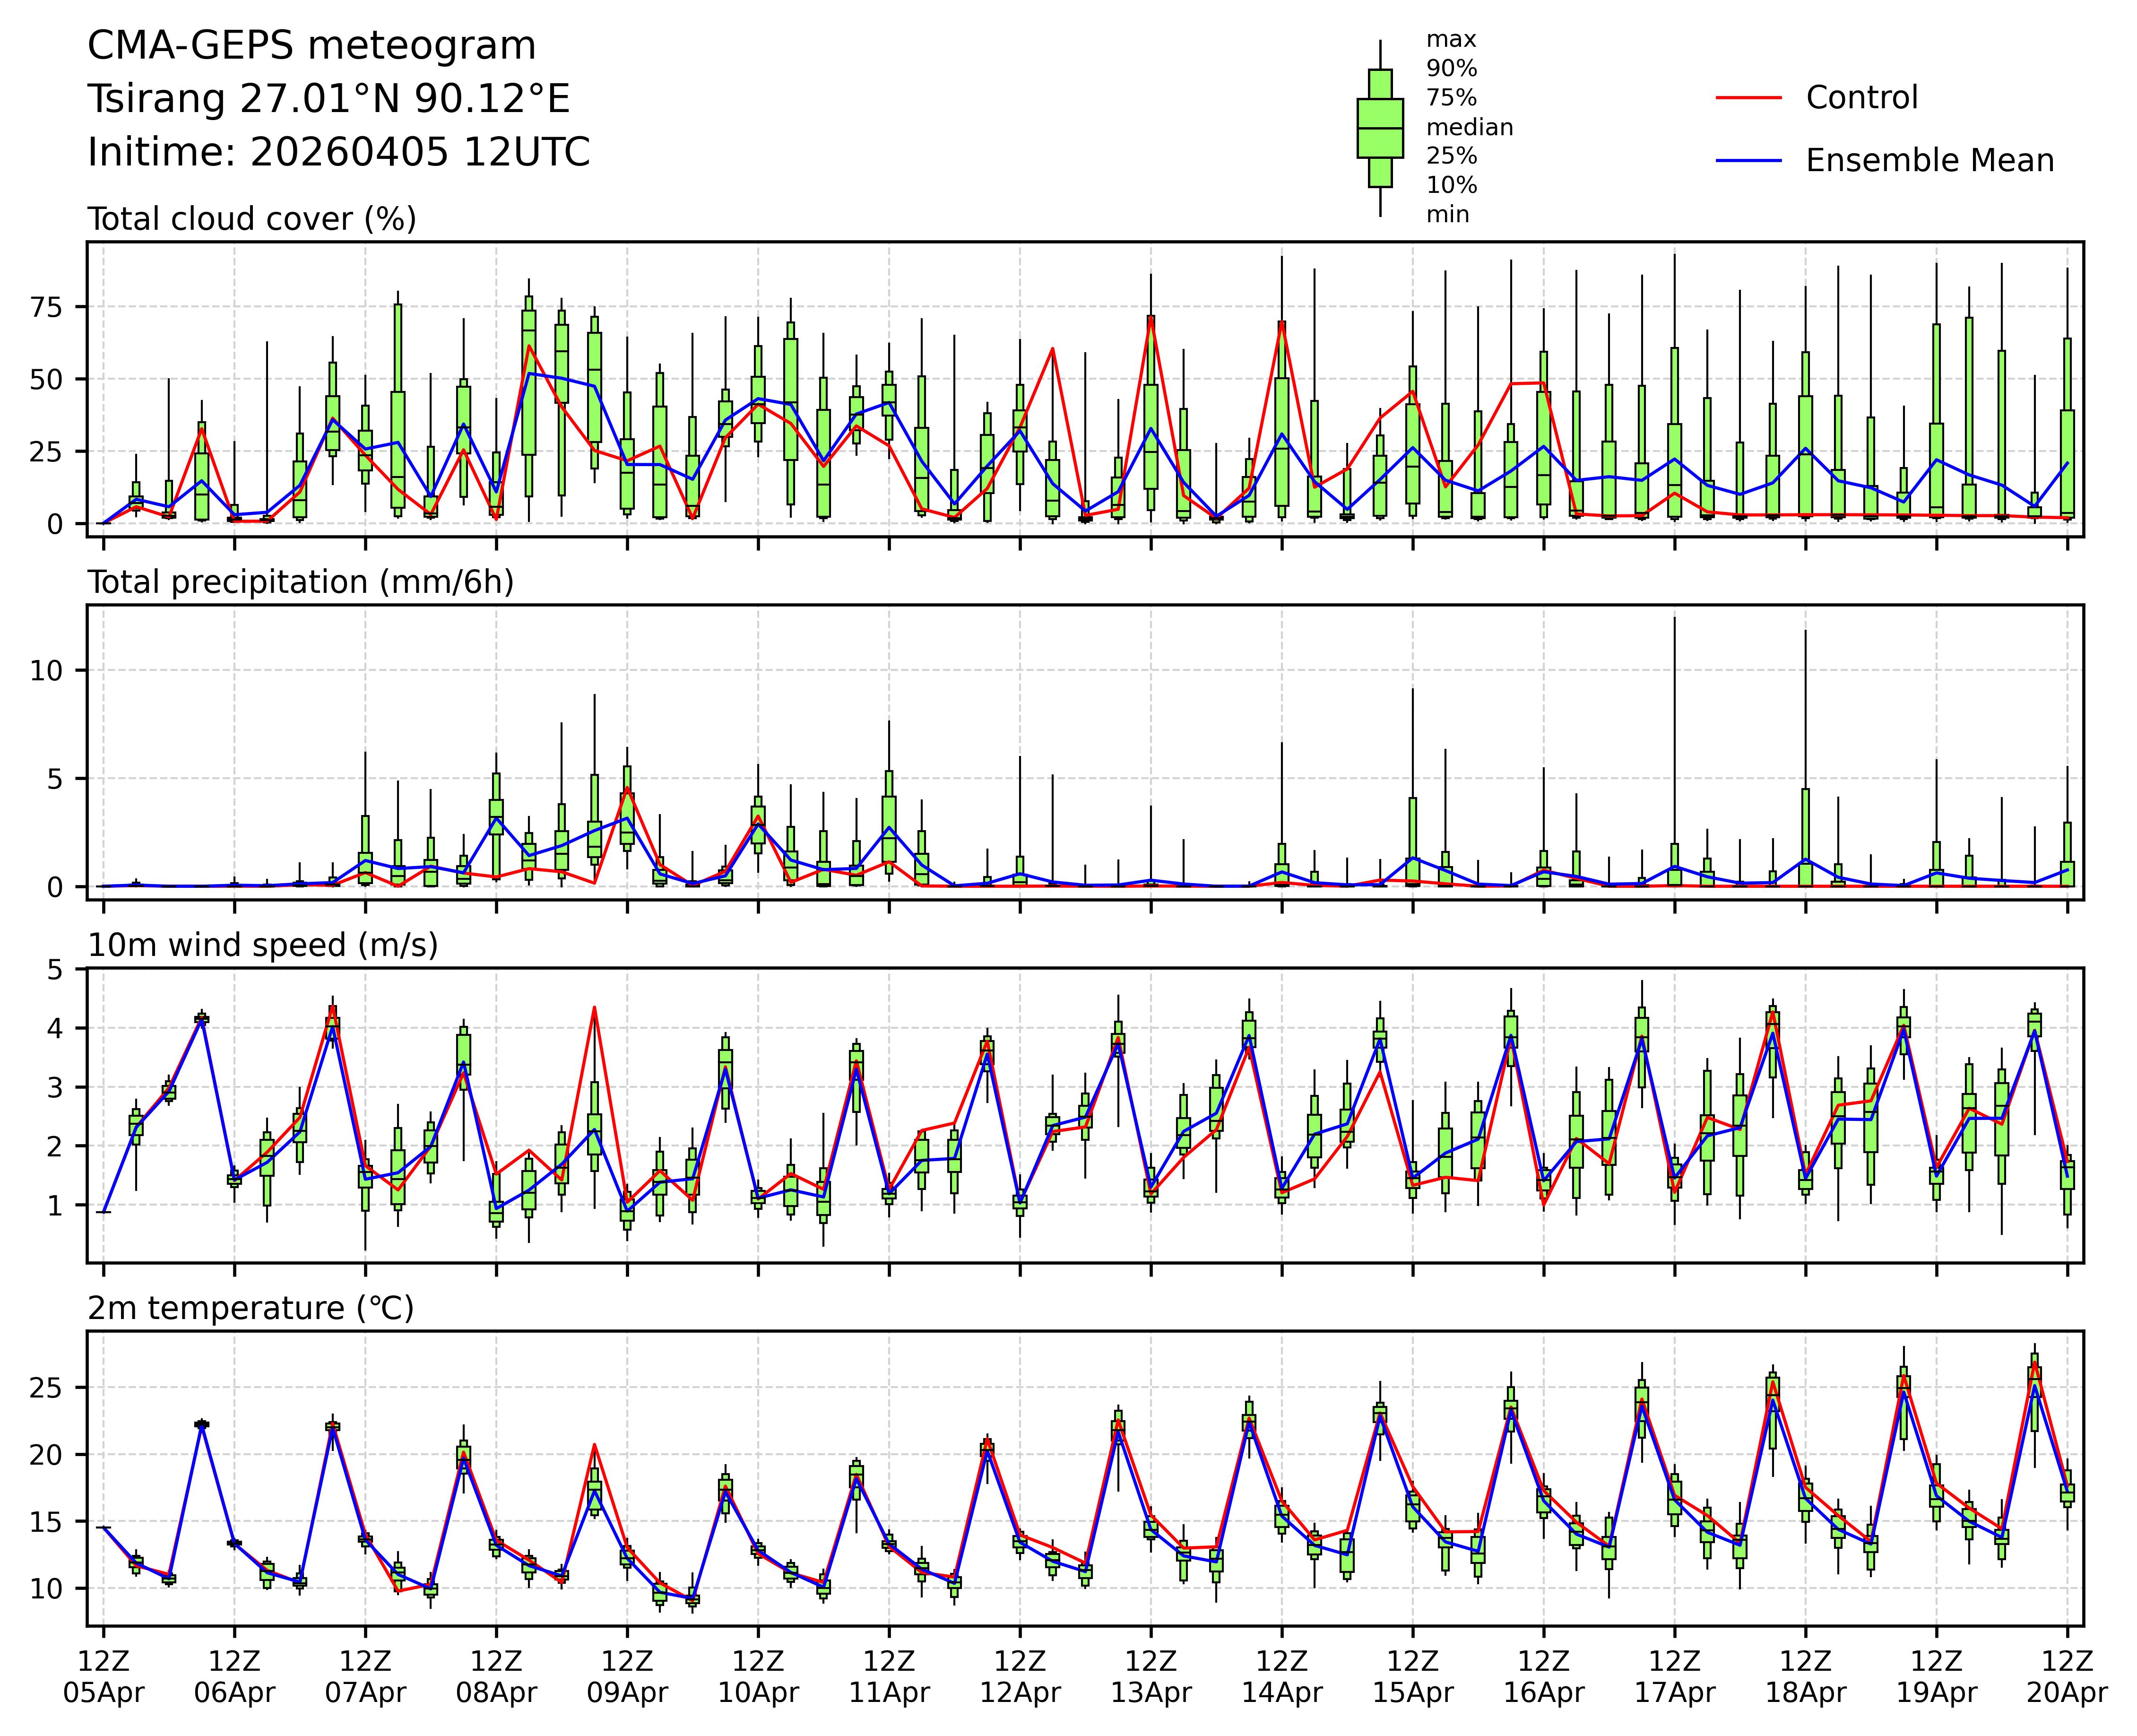Click the 2m temperature panel title
This screenshot has height=1736, width=2137.
(x=250, y=1308)
